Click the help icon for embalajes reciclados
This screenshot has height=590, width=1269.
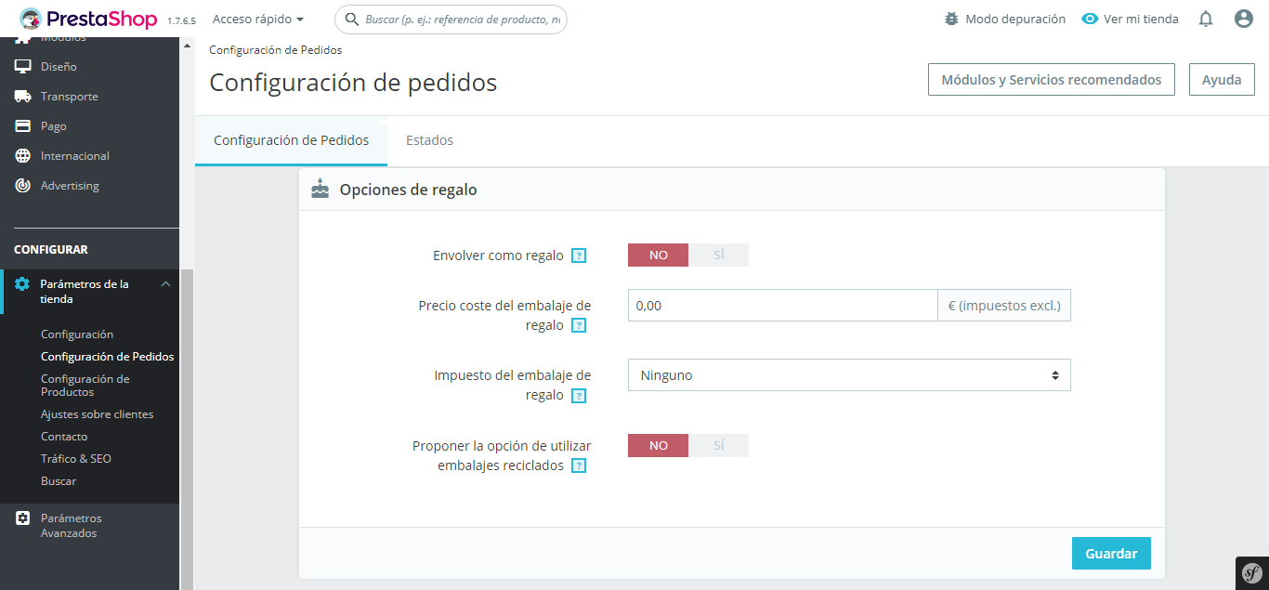click(x=579, y=466)
